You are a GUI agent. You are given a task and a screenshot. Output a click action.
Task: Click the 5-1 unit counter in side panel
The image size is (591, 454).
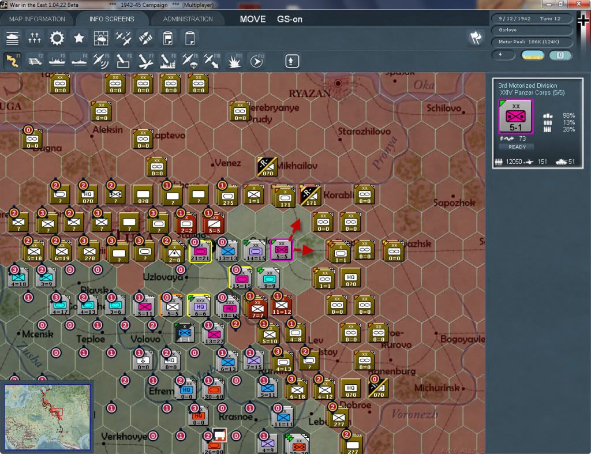pyautogui.click(x=515, y=117)
